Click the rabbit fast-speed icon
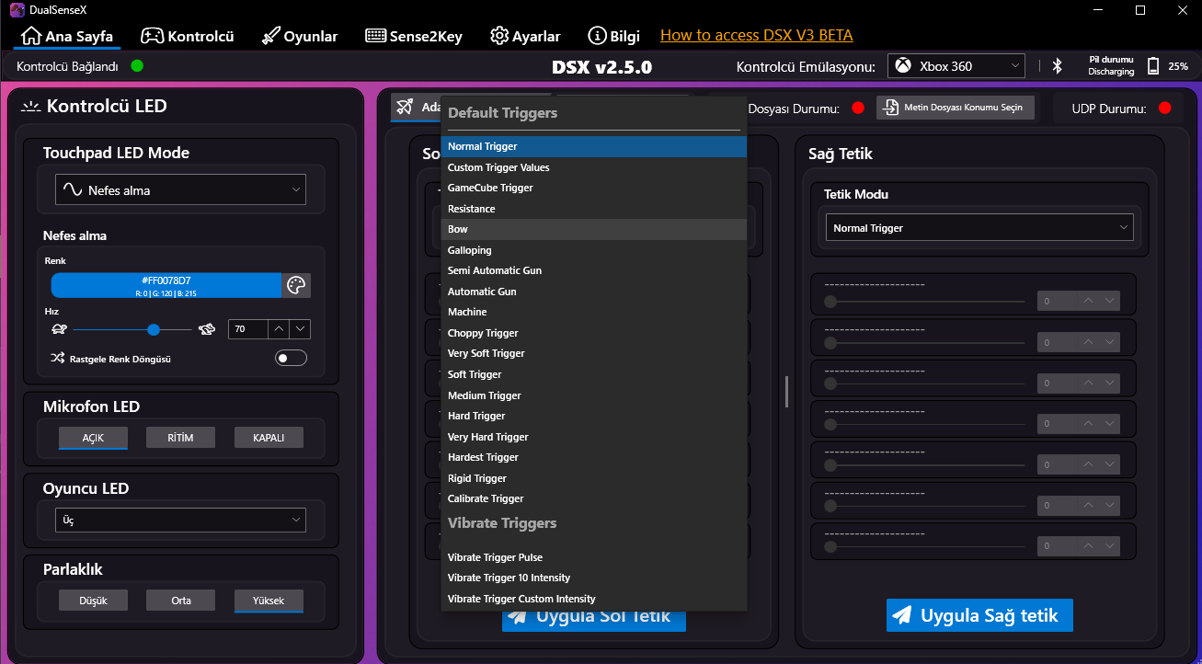The height and width of the screenshot is (664, 1202). click(x=207, y=329)
